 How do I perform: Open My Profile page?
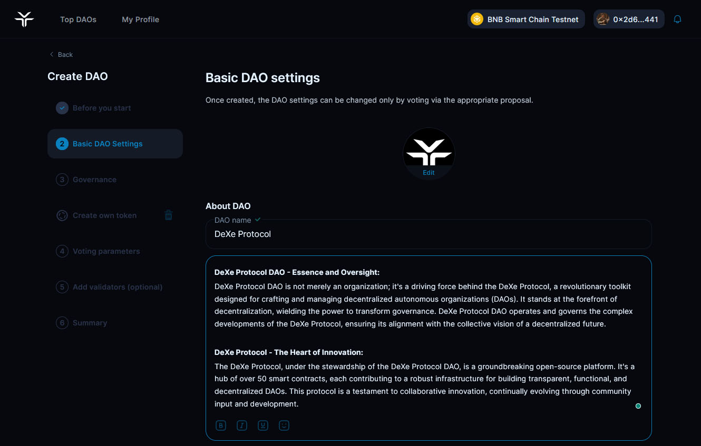coord(140,19)
